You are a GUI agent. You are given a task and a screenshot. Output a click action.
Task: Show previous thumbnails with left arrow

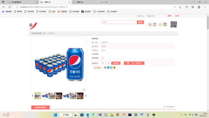click(x=32, y=96)
